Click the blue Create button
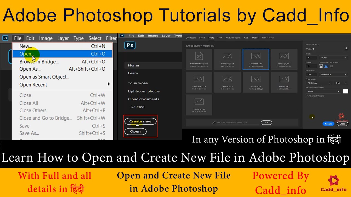 329,124
